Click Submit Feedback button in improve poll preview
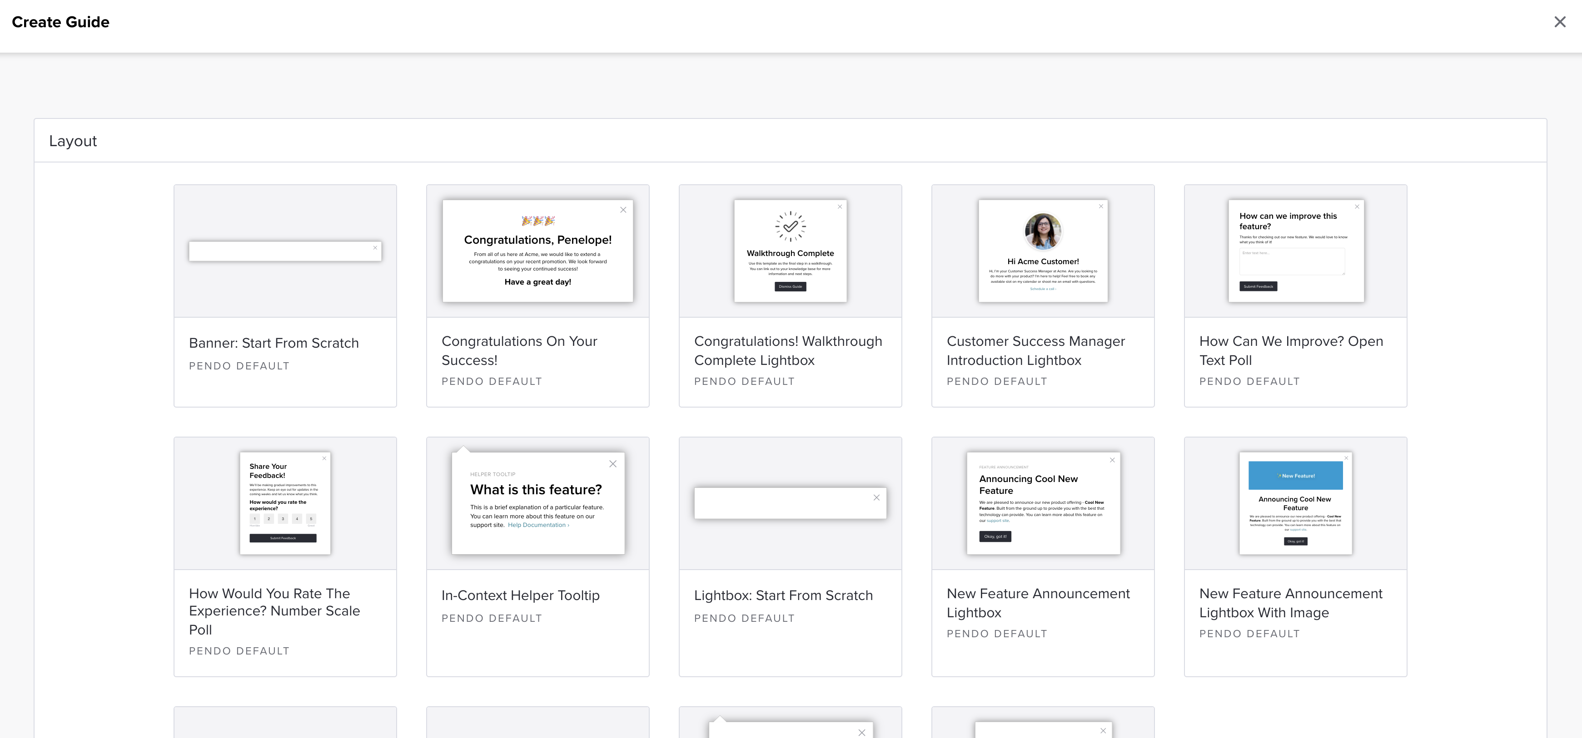The width and height of the screenshot is (1582, 738). (1258, 286)
